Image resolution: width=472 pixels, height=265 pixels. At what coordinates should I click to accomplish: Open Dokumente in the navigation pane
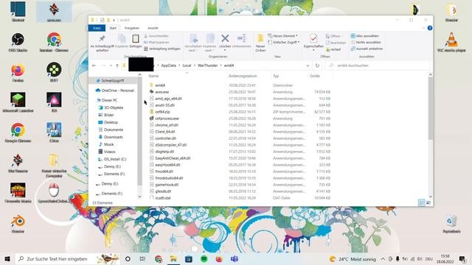[111, 130]
